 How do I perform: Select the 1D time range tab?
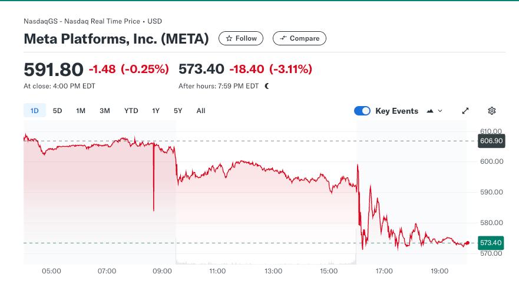point(34,111)
